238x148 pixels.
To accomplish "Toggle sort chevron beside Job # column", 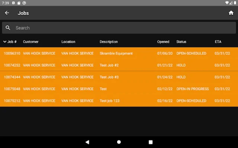I will (5, 42).
